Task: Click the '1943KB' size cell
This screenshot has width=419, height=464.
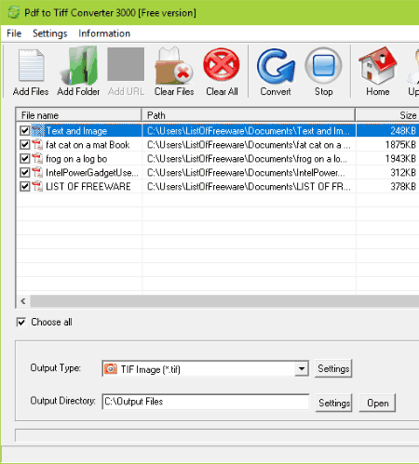Action: point(400,159)
